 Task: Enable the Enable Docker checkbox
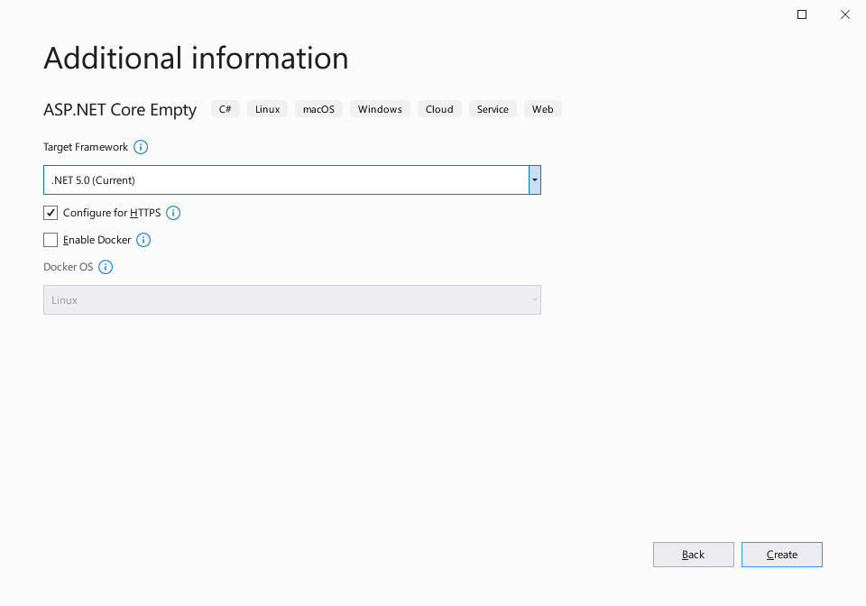tap(51, 240)
